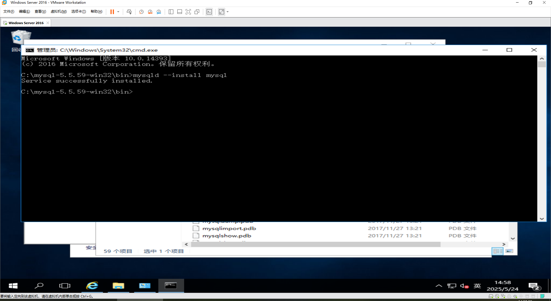
Task: Switch Explorer to details view
Action: [498, 251]
